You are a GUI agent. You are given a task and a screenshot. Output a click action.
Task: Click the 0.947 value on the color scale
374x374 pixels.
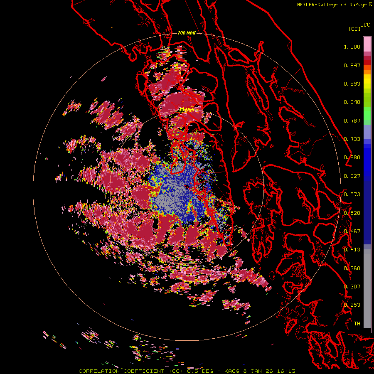[x=352, y=65]
